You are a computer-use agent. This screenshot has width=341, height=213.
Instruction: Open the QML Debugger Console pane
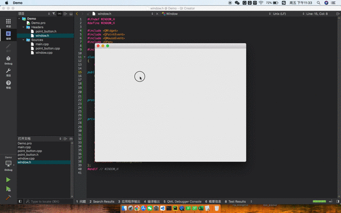[x=183, y=202]
